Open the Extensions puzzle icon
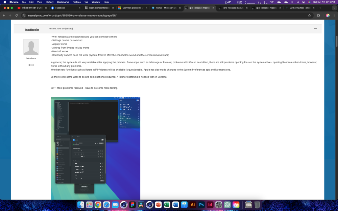338x211 pixels. pos(318,16)
